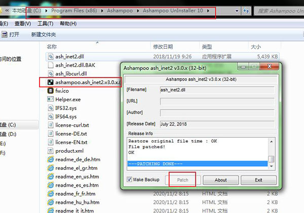Click Ashampoo UnInstaller 10 breadcrumb
This screenshot has width=304, height=213.
click(173, 11)
